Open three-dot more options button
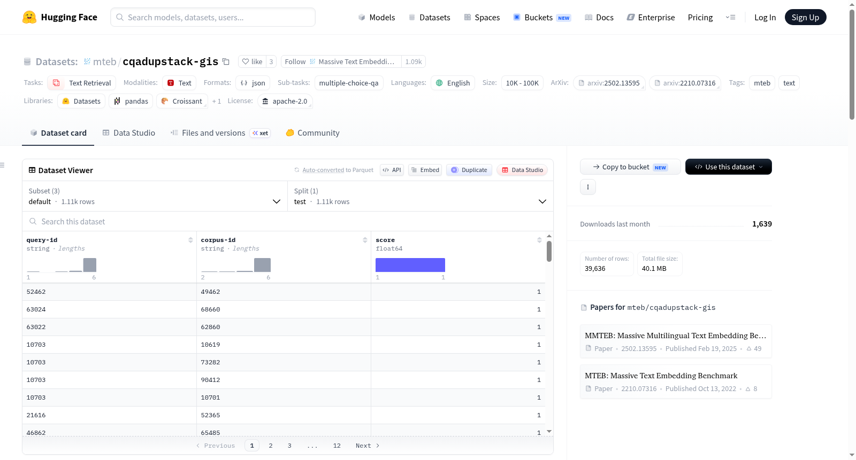856x460 pixels. click(588, 187)
